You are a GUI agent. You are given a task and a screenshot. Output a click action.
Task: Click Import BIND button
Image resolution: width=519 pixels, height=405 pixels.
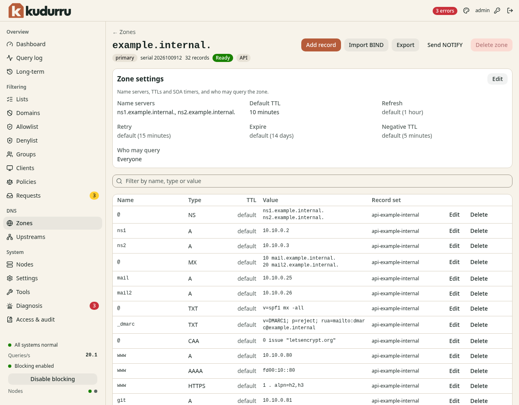[366, 45]
